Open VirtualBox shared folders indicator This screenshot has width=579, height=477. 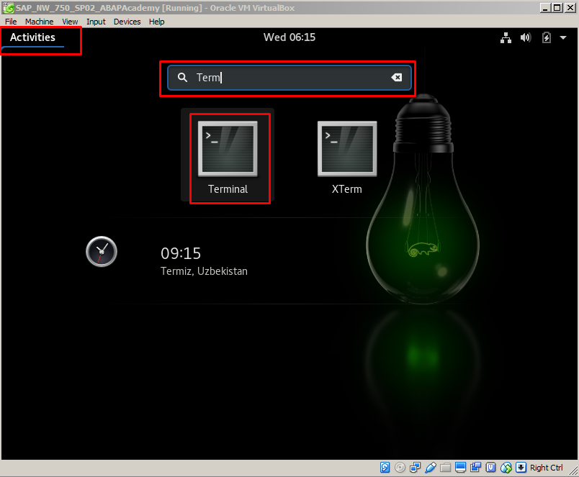tap(445, 468)
